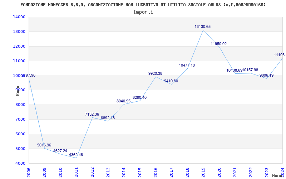
Task: Click the 9797.98 label for 2006
Action: (29, 76)
